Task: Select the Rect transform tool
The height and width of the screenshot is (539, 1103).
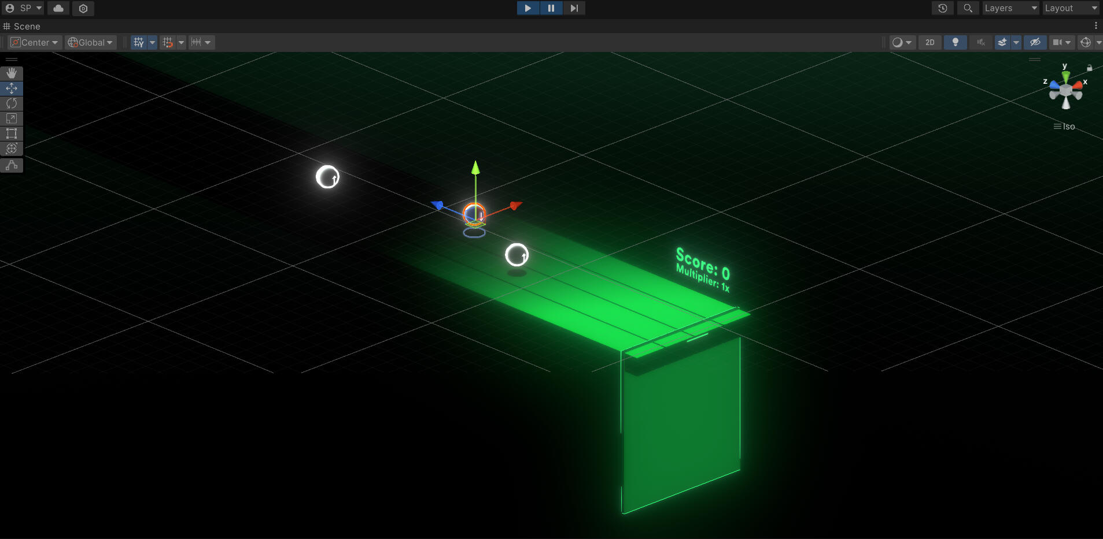Action: tap(12, 133)
